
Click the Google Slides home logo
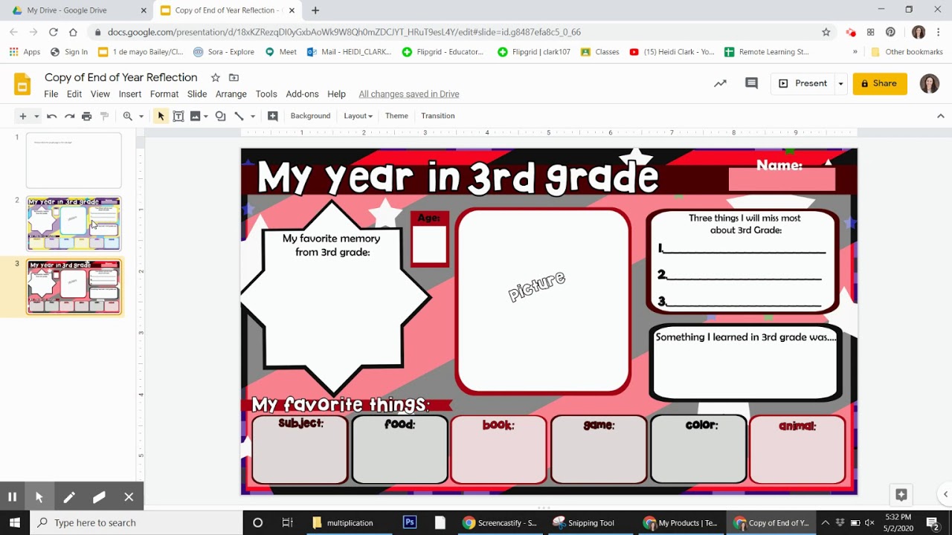tap(22, 84)
